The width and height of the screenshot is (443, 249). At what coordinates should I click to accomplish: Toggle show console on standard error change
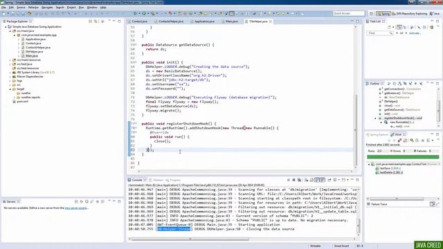click(323, 180)
